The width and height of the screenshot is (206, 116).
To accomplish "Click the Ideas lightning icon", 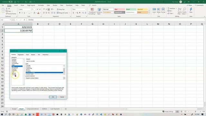I will click(x=191, y=9).
